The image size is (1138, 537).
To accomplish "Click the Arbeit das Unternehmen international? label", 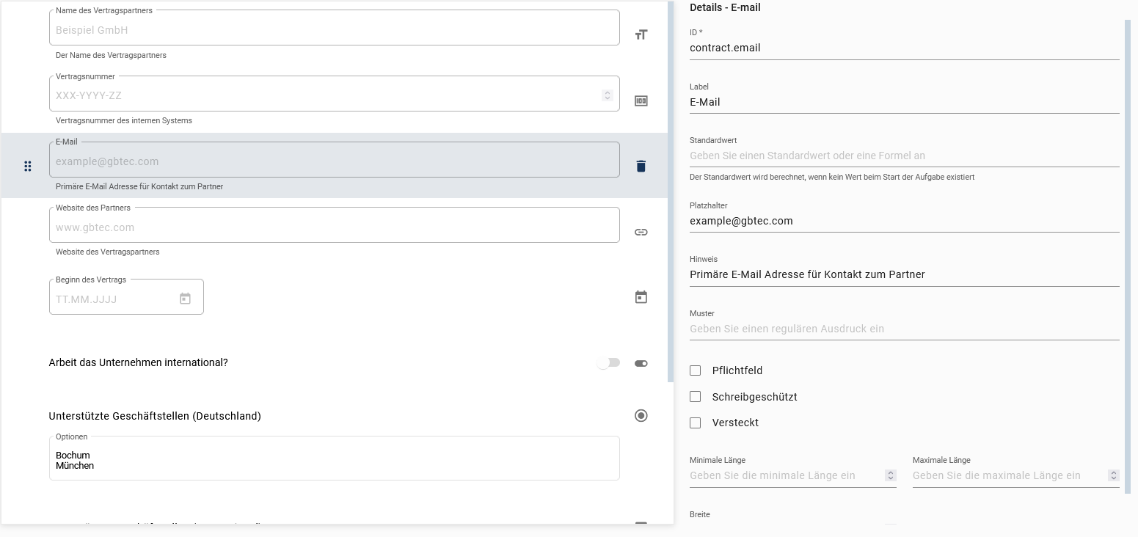I will pos(138,362).
